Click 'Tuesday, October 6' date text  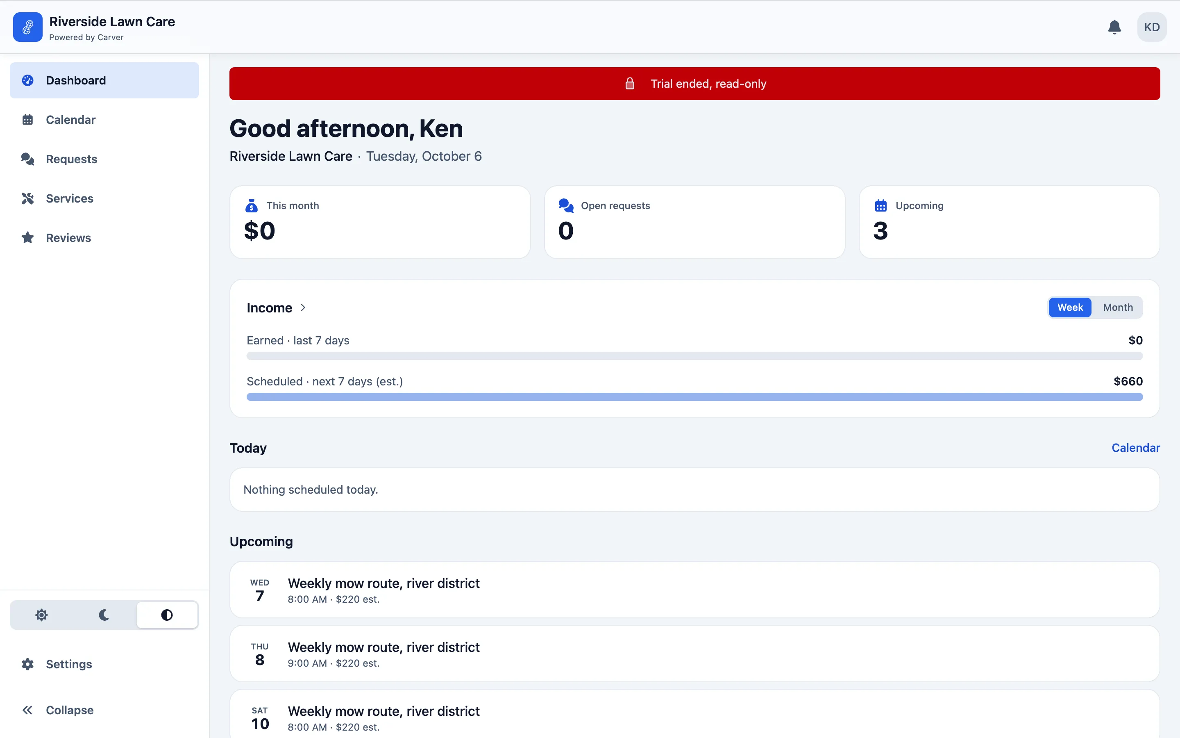click(424, 156)
